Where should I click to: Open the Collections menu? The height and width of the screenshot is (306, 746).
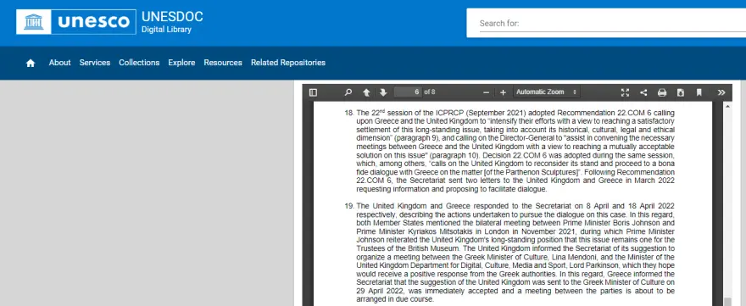click(139, 63)
